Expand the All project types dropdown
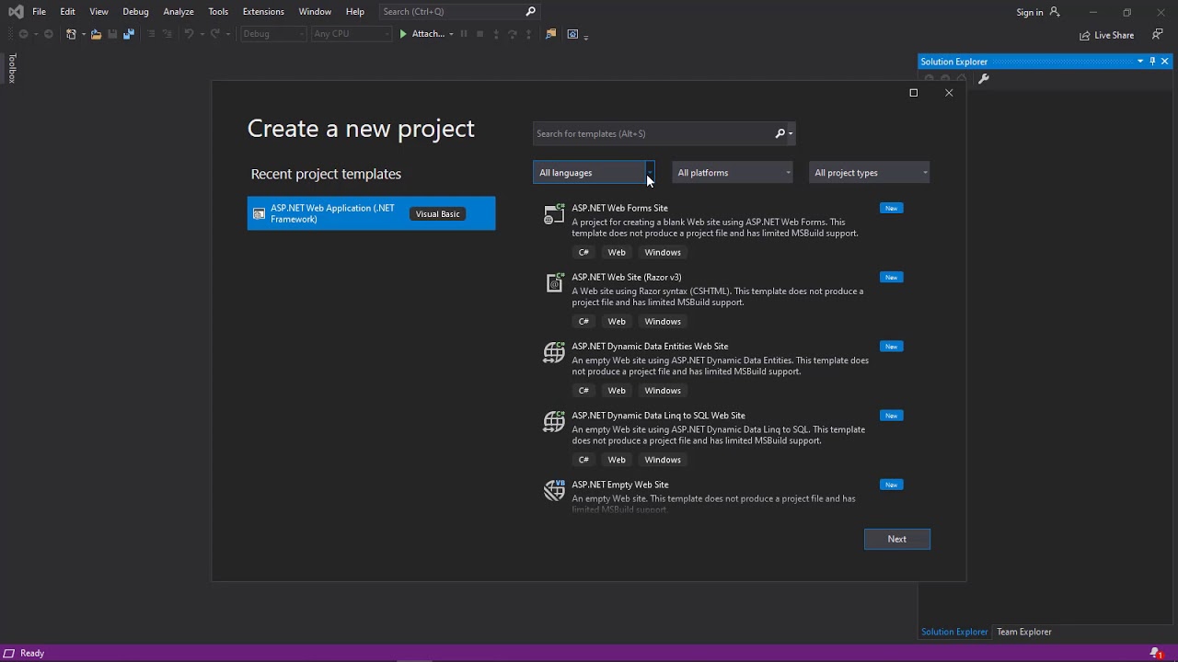 pyautogui.click(x=869, y=173)
